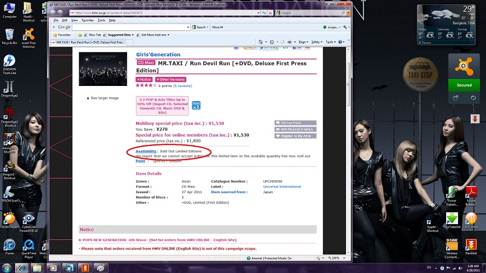Image resolution: width=486 pixels, height=273 pixels.
Task: Open the YouTubeGet desktop icon
Action: pyautogui.click(x=452, y=220)
